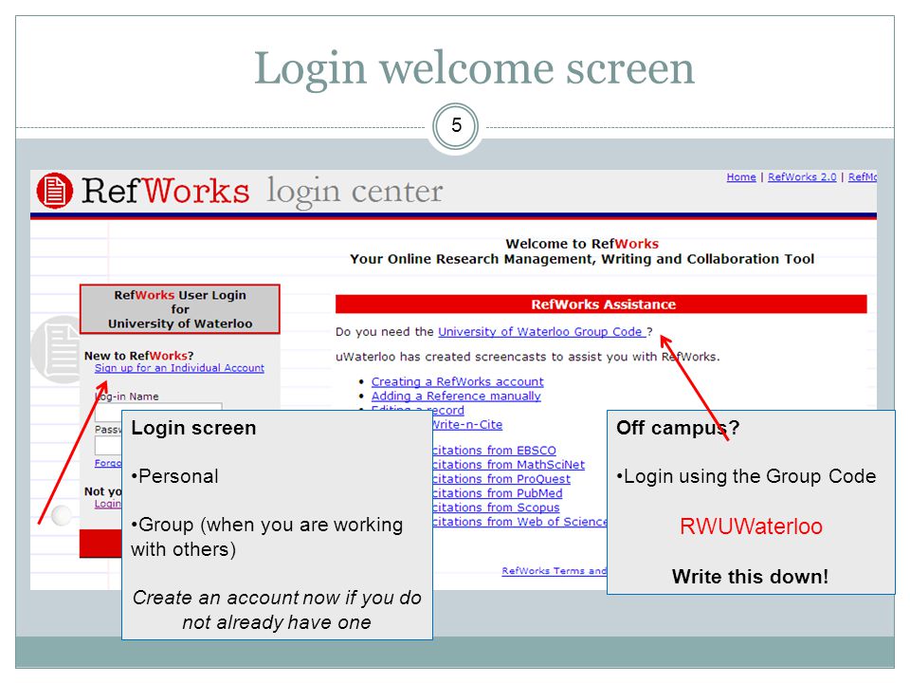Click the slide number 5 circle
The height and width of the screenshot is (683, 910).
point(456,126)
